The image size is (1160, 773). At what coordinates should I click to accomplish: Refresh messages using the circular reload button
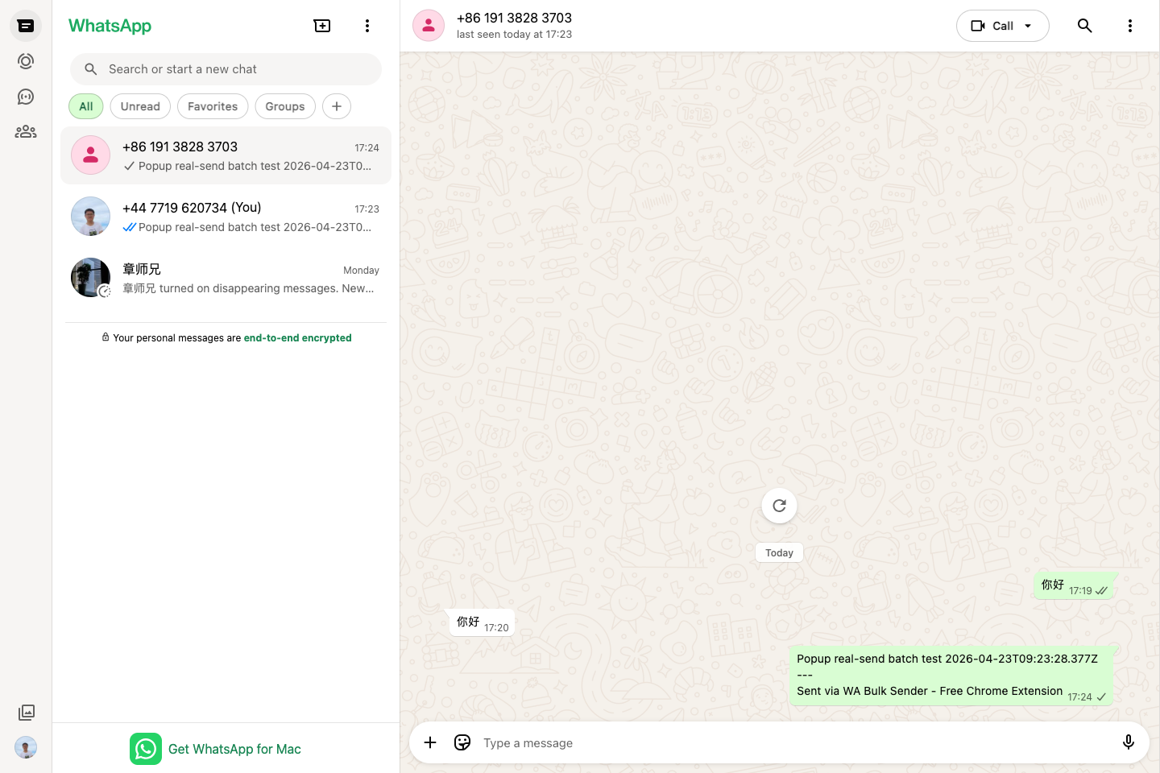tap(779, 506)
